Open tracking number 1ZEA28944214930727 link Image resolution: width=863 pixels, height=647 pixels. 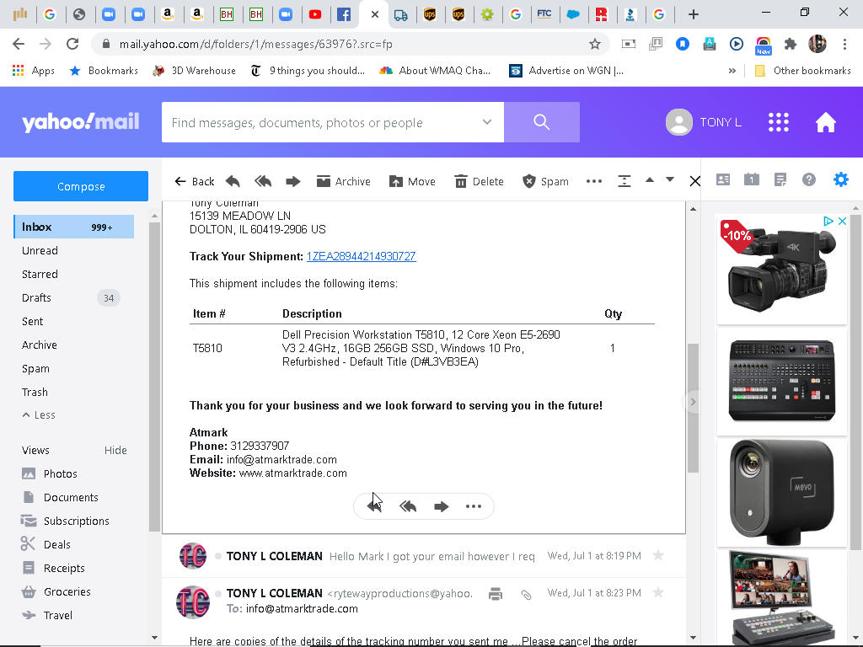tap(361, 256)
